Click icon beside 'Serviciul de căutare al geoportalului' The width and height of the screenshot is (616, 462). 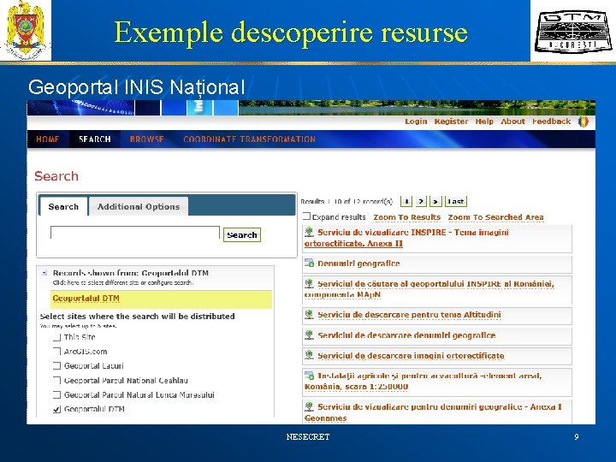coord(309,283)
